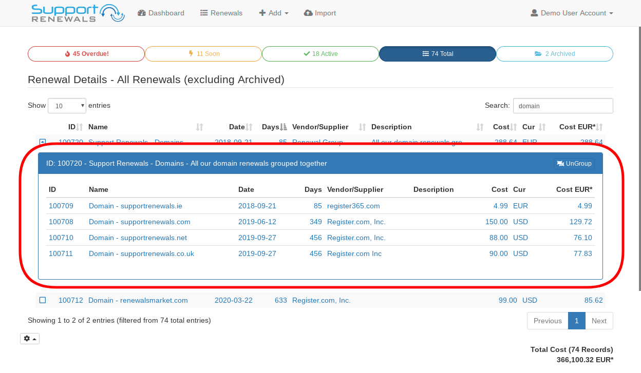Viewport: 641px width, 373px height.
Task: Open the Show entries count dropdown
Action: click(x=67, y=106)
